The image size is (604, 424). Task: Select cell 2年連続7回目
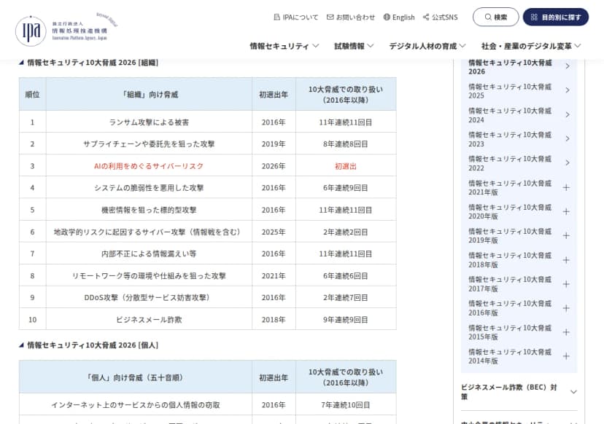click(x=346, y=297)
